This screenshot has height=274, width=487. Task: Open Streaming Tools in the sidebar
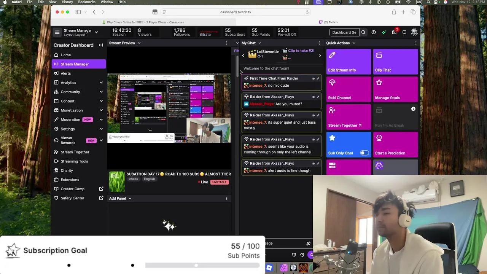click(79, 161)
